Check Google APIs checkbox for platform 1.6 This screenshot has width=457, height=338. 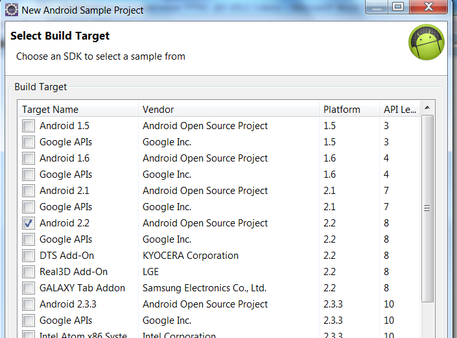click(29, 175)
